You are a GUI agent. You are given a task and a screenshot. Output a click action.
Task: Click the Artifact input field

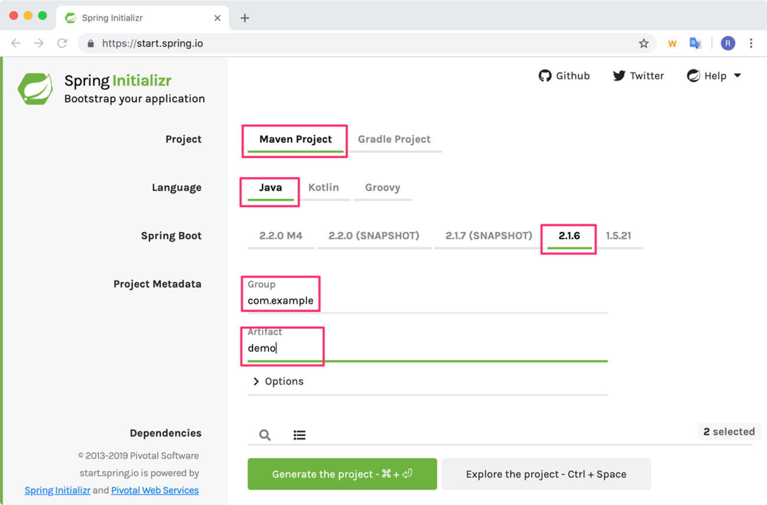(428, 348)
